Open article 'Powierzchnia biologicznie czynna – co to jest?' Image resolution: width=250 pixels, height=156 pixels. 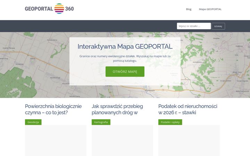point(53,109)
